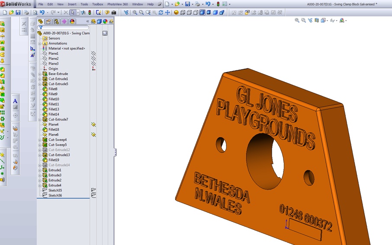Expand the Annotations folder
392x245 pixels.
pos(40,44)
